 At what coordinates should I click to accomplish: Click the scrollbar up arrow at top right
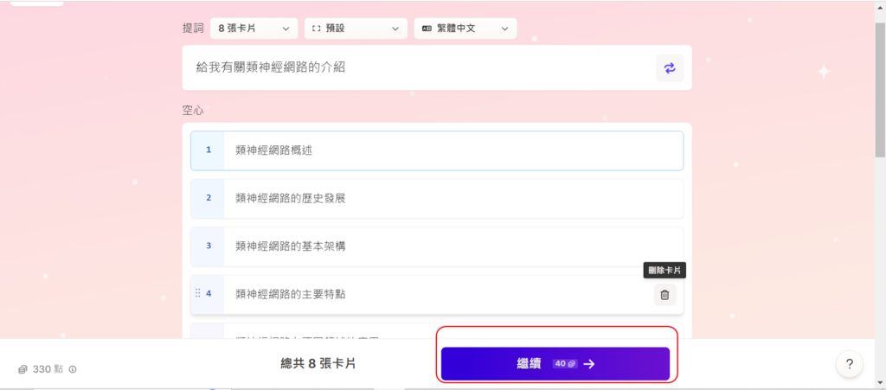point(879,5)
